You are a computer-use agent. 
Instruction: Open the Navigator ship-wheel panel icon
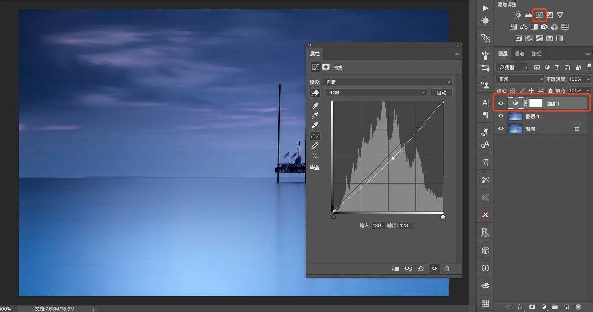coord(485,21)
